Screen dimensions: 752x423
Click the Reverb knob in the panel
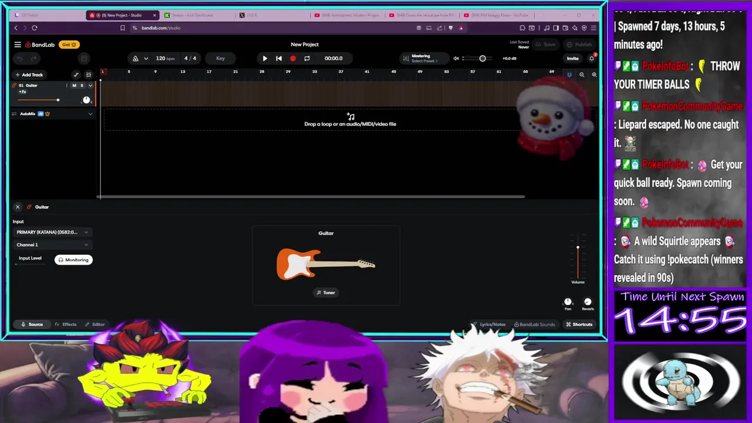point(587,302)
